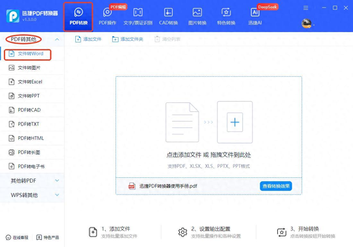Image resolution: width=353 pixels, height=247 pixels.
Task: Click the 查看转换效果 button
Action: 276,186
